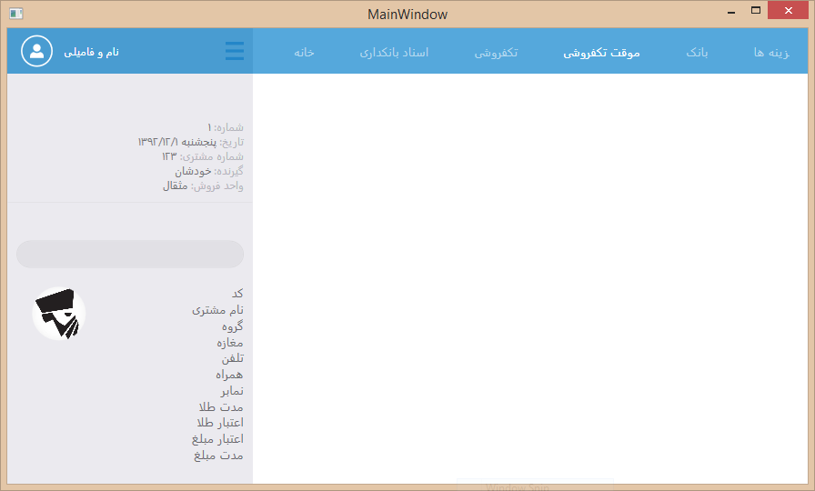
Task: Click the گیرنده value خودشان
Action: [193, 171]
